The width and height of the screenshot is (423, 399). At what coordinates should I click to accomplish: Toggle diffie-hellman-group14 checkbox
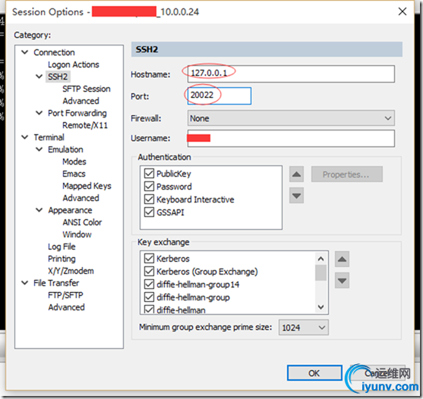pyautogui.click(x=149, y=284)
